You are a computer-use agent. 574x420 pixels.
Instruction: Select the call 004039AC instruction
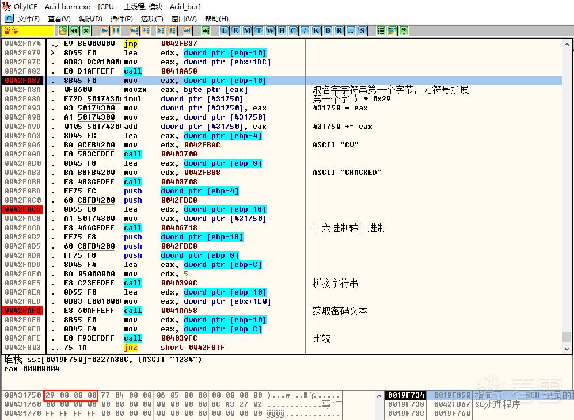(x=160, y=283)
